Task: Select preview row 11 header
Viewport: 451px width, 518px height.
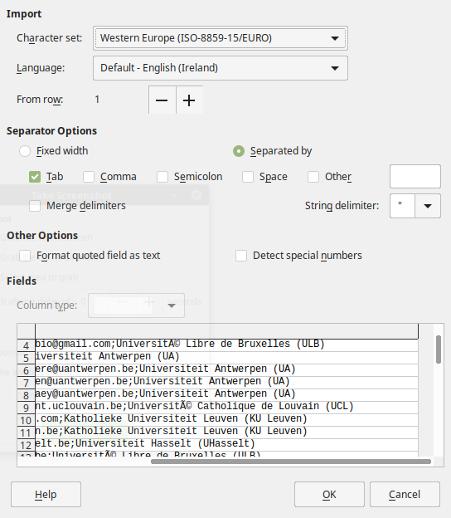Action: tap(26, 432)
